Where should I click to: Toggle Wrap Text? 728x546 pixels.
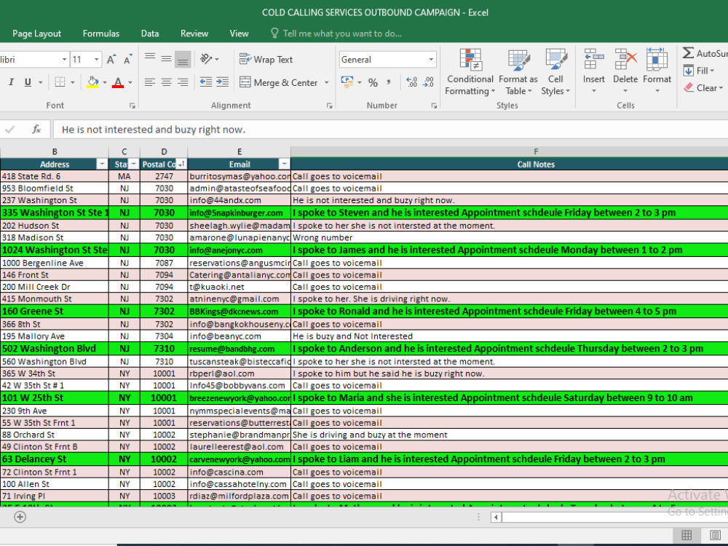pyautogui.click(x=266, y=60)
